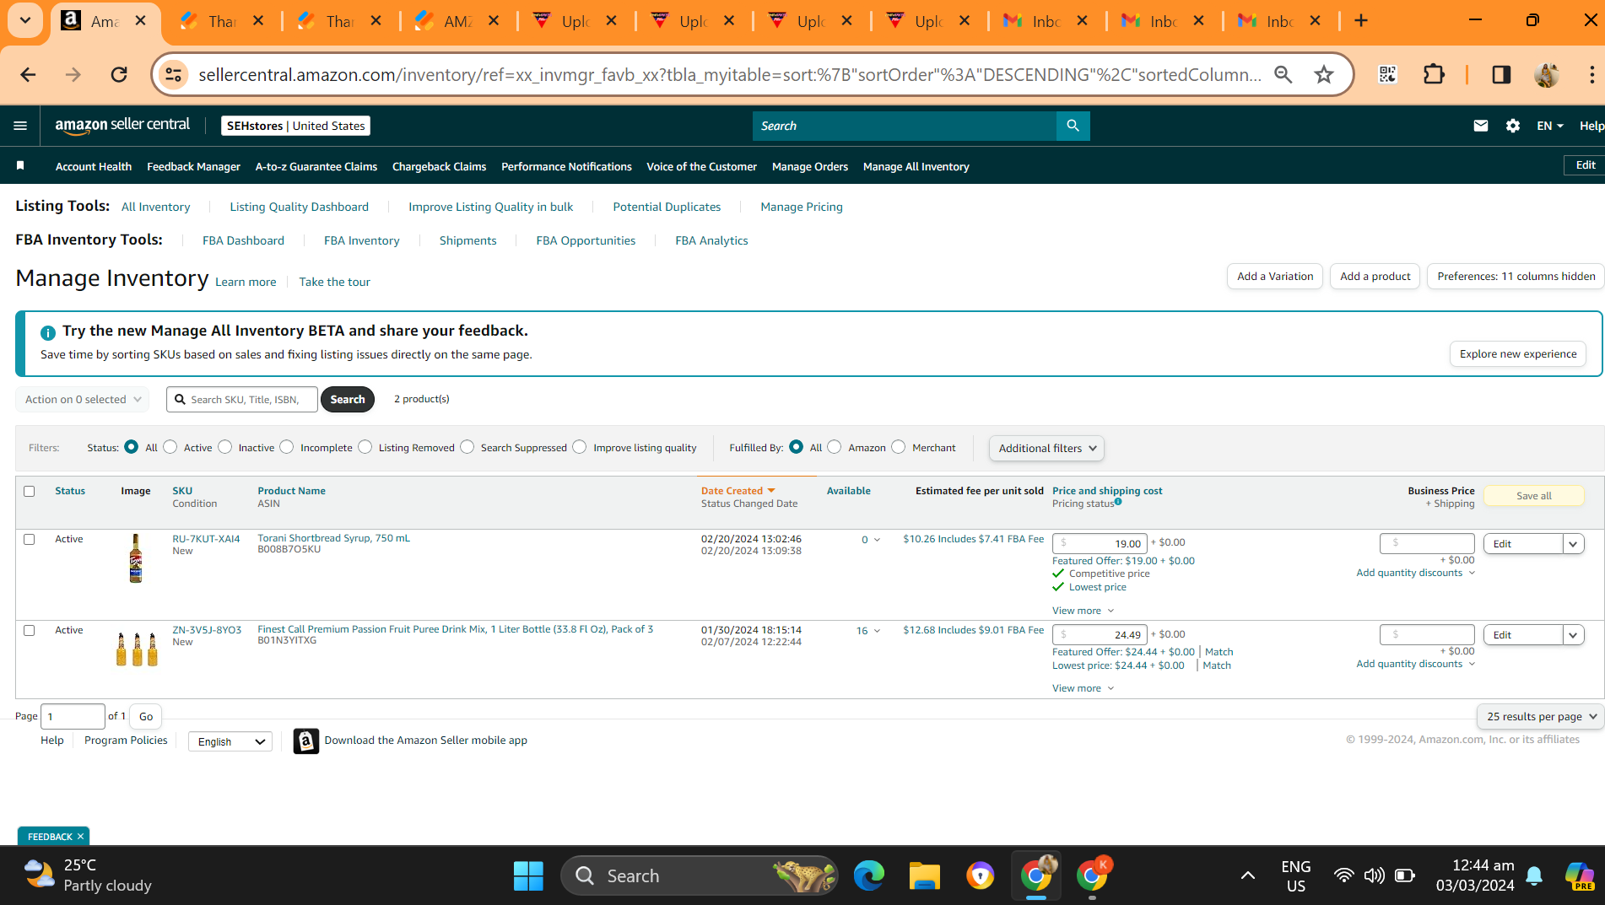Open the EN language dropdown in the header

pyautogui.click(x=1550, y=126)
